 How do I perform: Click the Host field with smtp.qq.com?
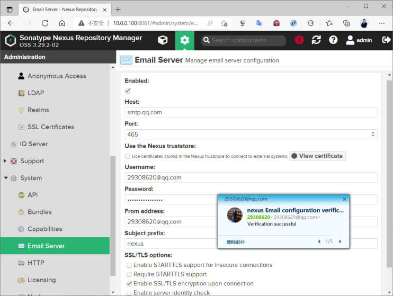click(251, 113)
